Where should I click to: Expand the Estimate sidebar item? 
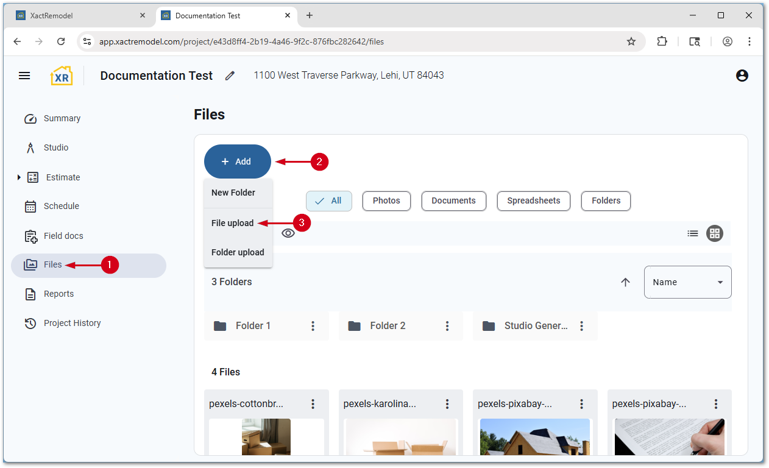click(x=19, y=177)
